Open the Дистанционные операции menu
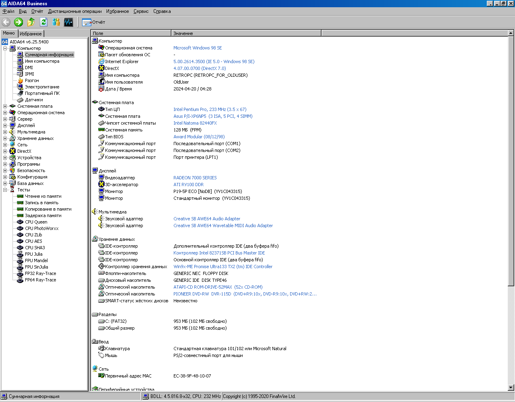This screenshot has height=402, width=515. [x=75, y=11]
